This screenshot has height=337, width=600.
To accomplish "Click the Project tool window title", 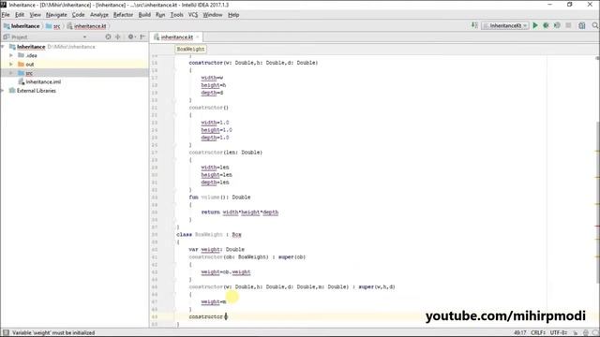I will pyautogui.click(x=19, y=37).
